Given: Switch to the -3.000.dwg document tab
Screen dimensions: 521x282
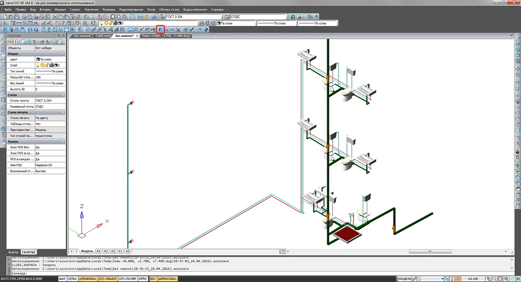Looking at the screenshot, I should [102, 36].
